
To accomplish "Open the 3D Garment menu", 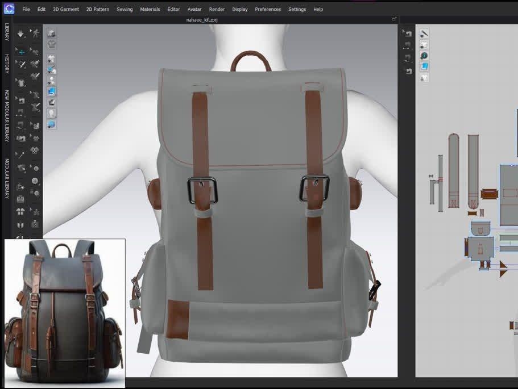I will (x=66, y=9).
